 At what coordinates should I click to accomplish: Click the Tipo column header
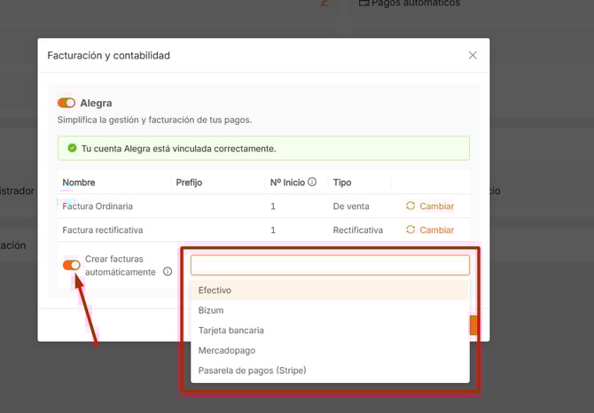pos(341,183)
